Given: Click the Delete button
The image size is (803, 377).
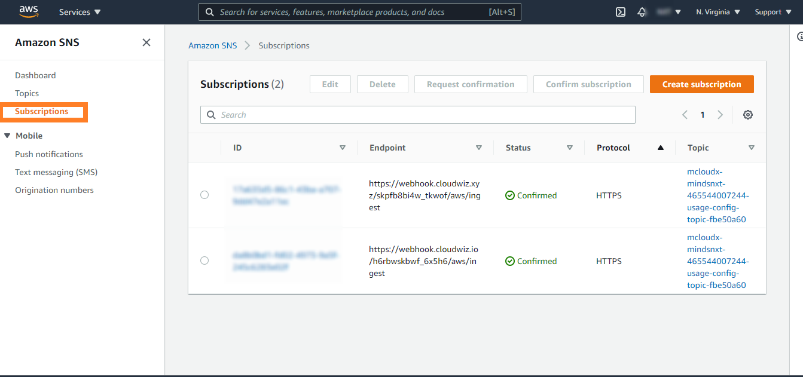Looking at the screenshot, I should point(383,84).
